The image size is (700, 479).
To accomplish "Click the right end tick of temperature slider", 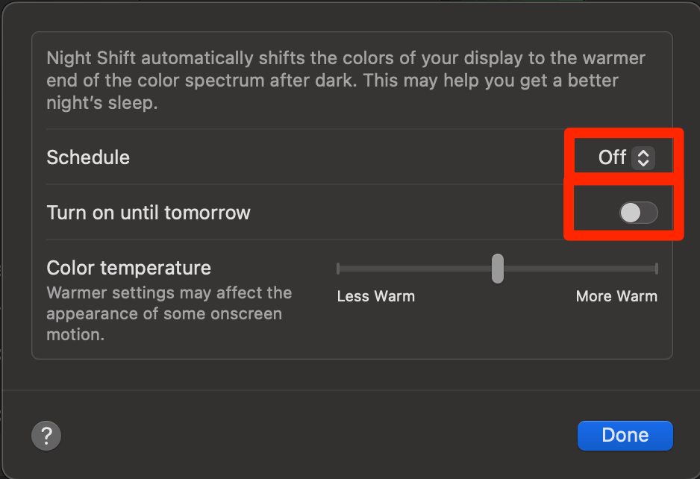I will [x=656, y=269].
